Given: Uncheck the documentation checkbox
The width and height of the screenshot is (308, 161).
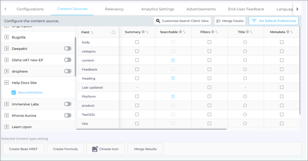Looking at the screenshot, I should (14, 92).
